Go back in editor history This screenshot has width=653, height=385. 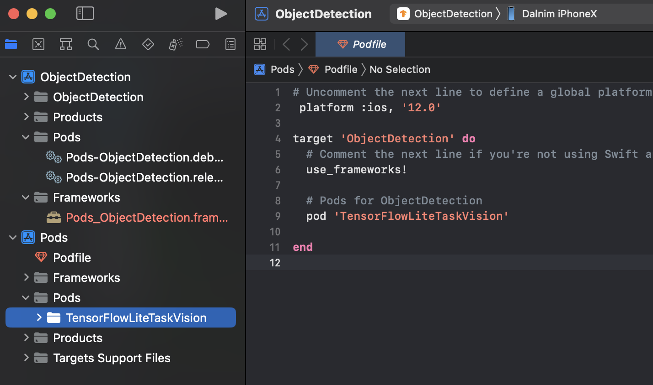pyautogui.click(x=287, y=44)
